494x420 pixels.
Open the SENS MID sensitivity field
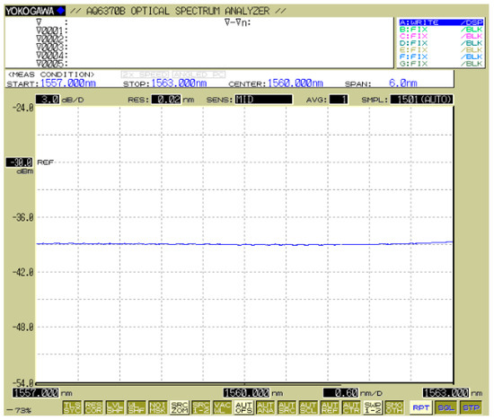click(263, 100)
